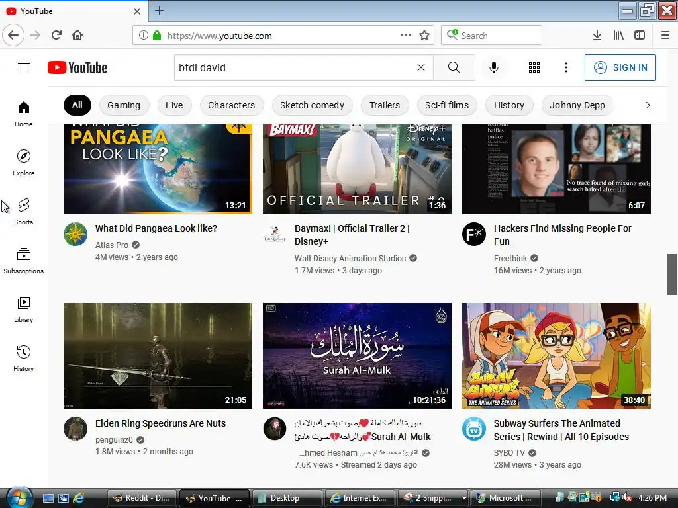Open the SYBO TV channel avatar
678x508 pixels.
point(474,429)
